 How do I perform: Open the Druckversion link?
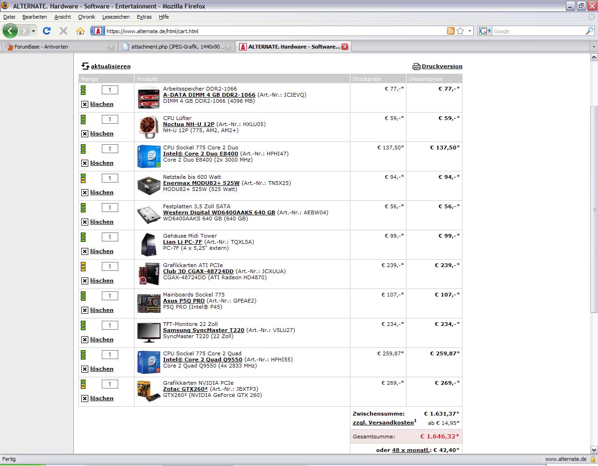pyautogui.click(x=442, y=67)
